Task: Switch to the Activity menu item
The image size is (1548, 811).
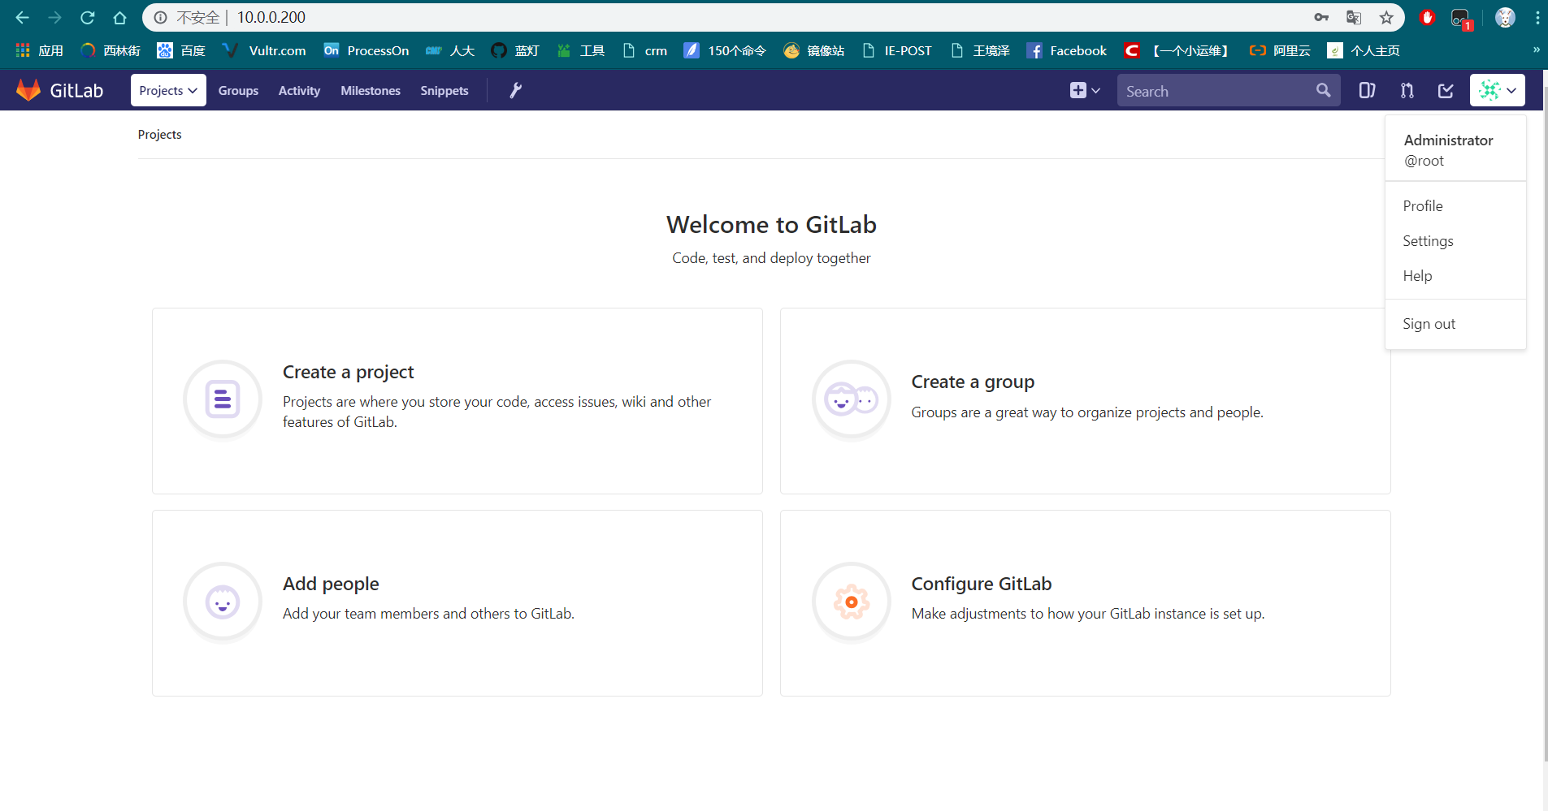Action: coord(298,90)
